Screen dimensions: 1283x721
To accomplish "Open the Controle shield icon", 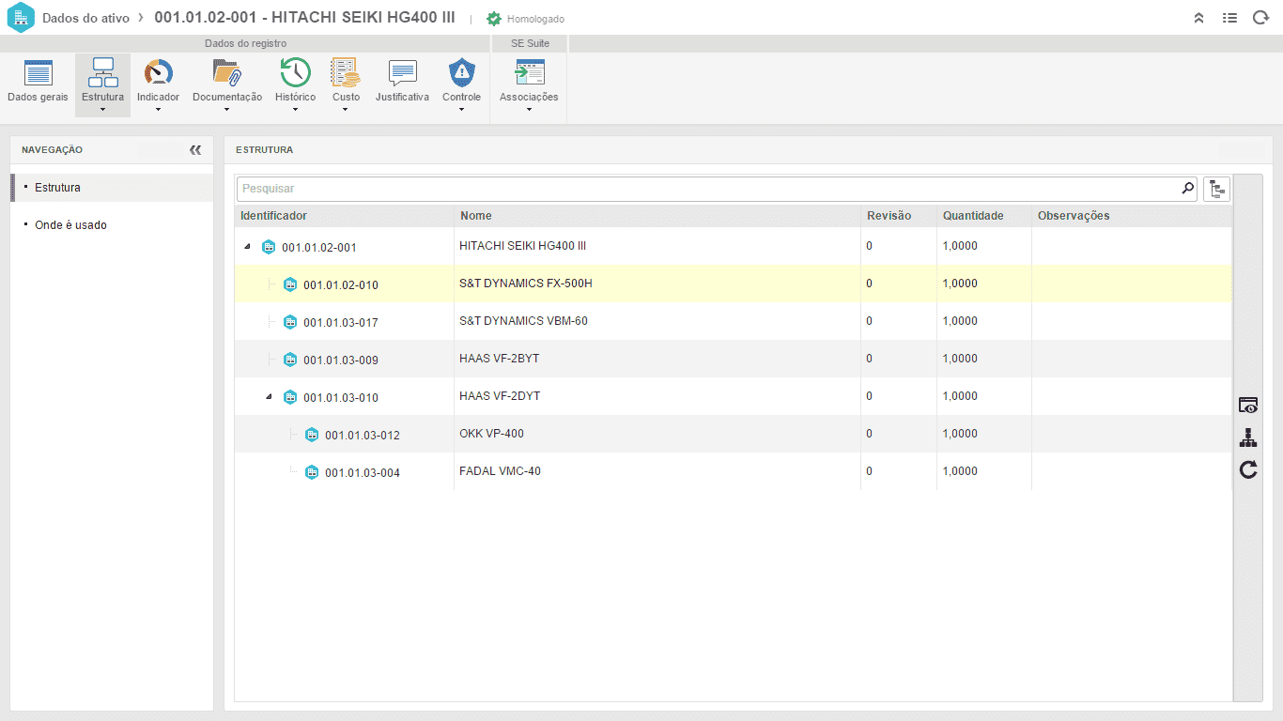I will [461, 72].
